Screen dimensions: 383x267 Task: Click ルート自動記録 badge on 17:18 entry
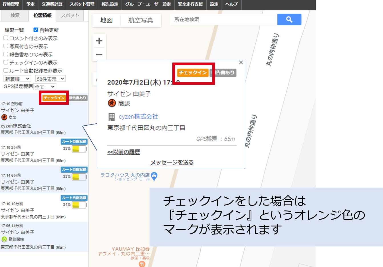(x=74, y=141)
